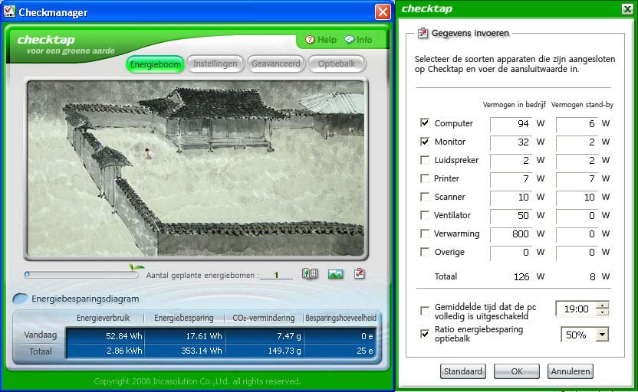The height and width of the screenshot is (392, 638).
Task: Enable the Overige checkbox
Action: click(x=424, y=252)
